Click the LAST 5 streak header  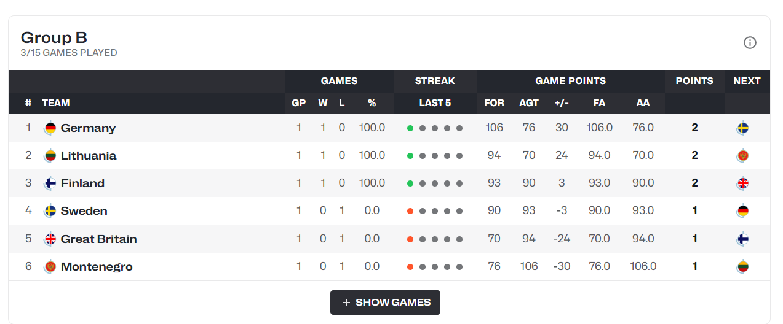pos(435,103)
